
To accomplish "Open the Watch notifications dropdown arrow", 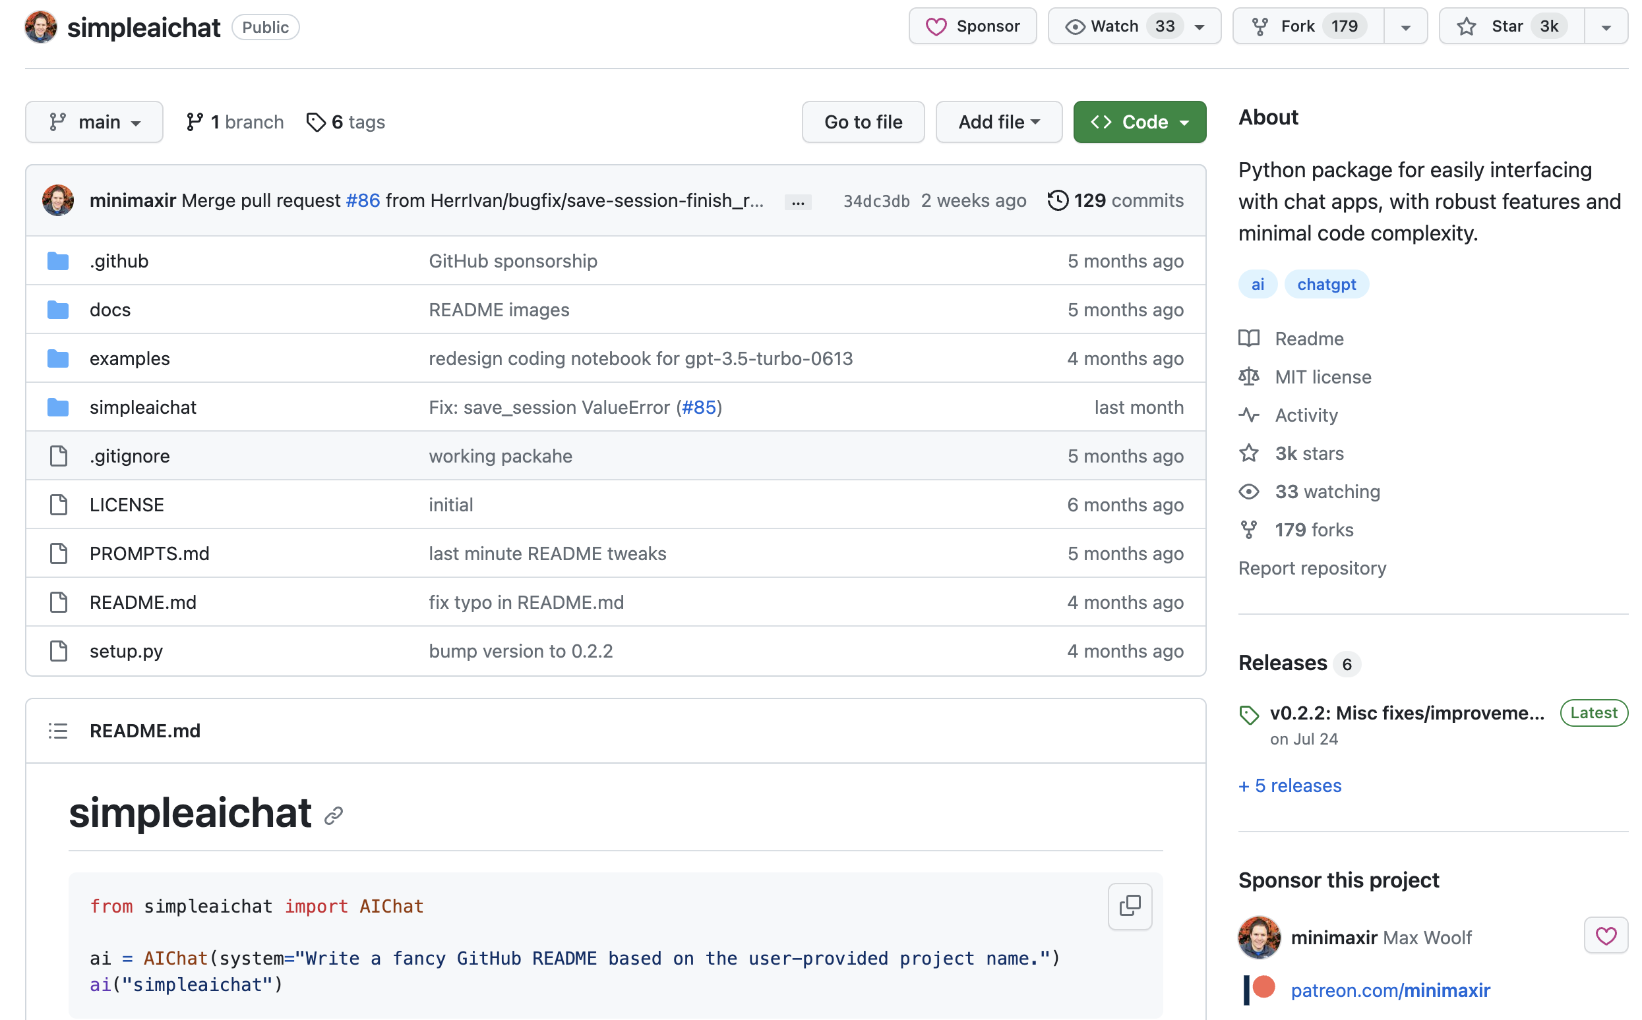I will pyautogui.click(x=1200, y=27).
